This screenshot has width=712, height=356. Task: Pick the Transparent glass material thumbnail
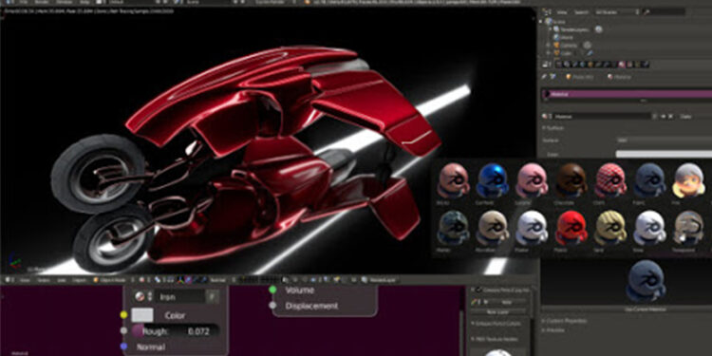click(688, 228)
